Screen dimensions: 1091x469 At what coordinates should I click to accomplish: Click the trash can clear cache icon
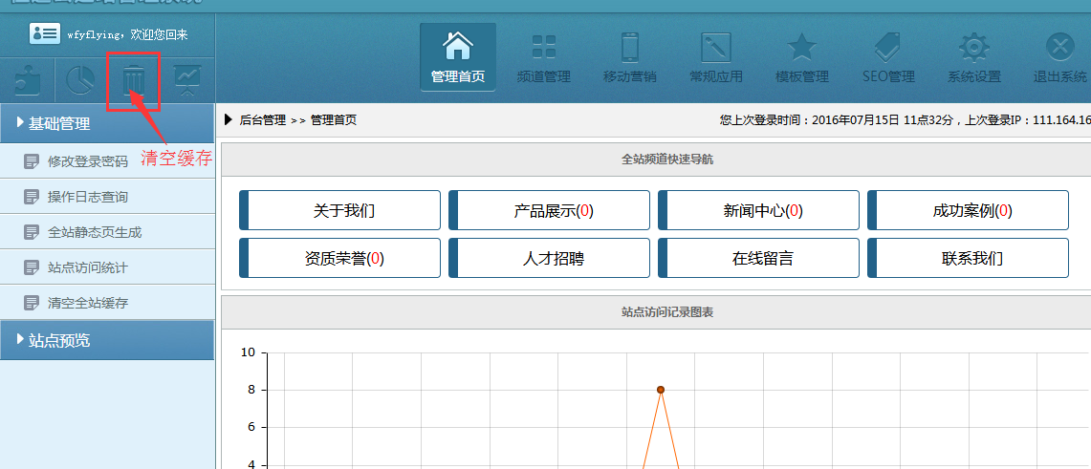pos(134,80)
